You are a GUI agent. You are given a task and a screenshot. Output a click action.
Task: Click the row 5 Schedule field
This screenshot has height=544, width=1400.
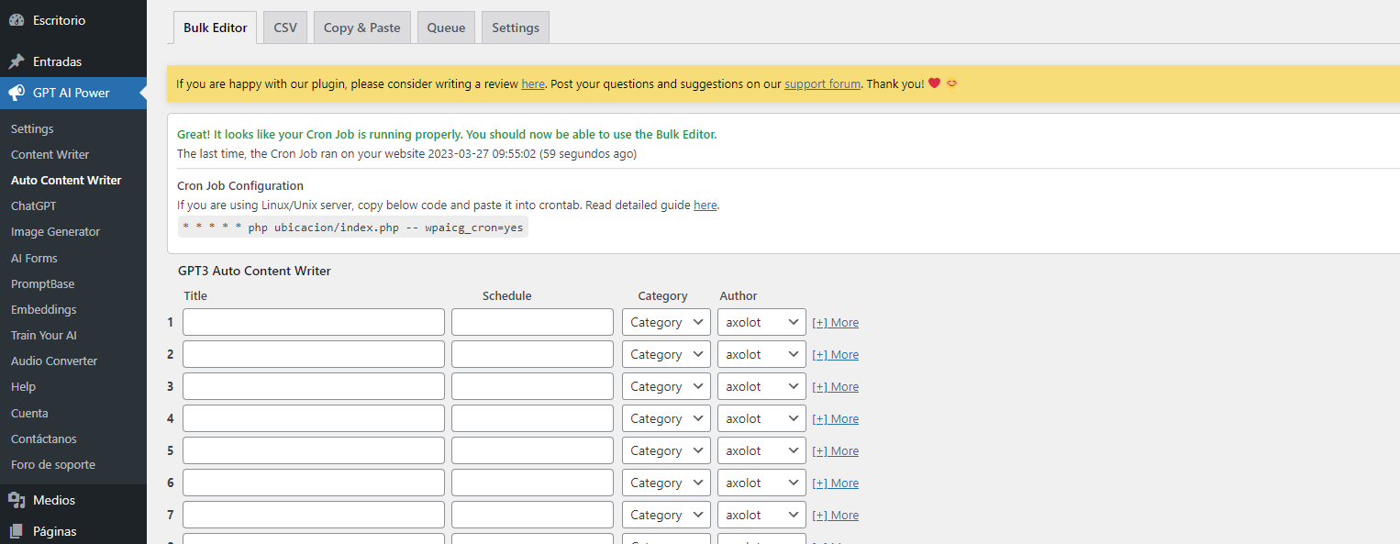[532, 450]
